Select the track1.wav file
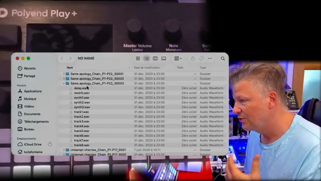Image resolution: width=321 pixels, height=181 pixels. pos(81,112)
